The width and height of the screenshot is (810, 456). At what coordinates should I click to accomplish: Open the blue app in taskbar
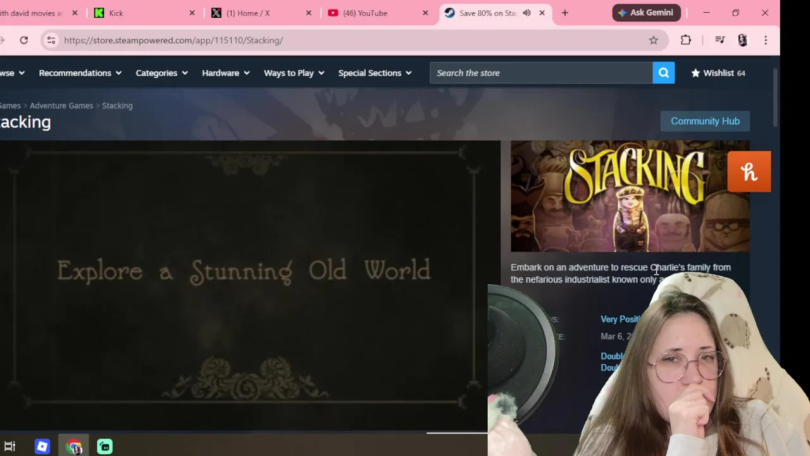pyautogui.click(x=42, y=446)
